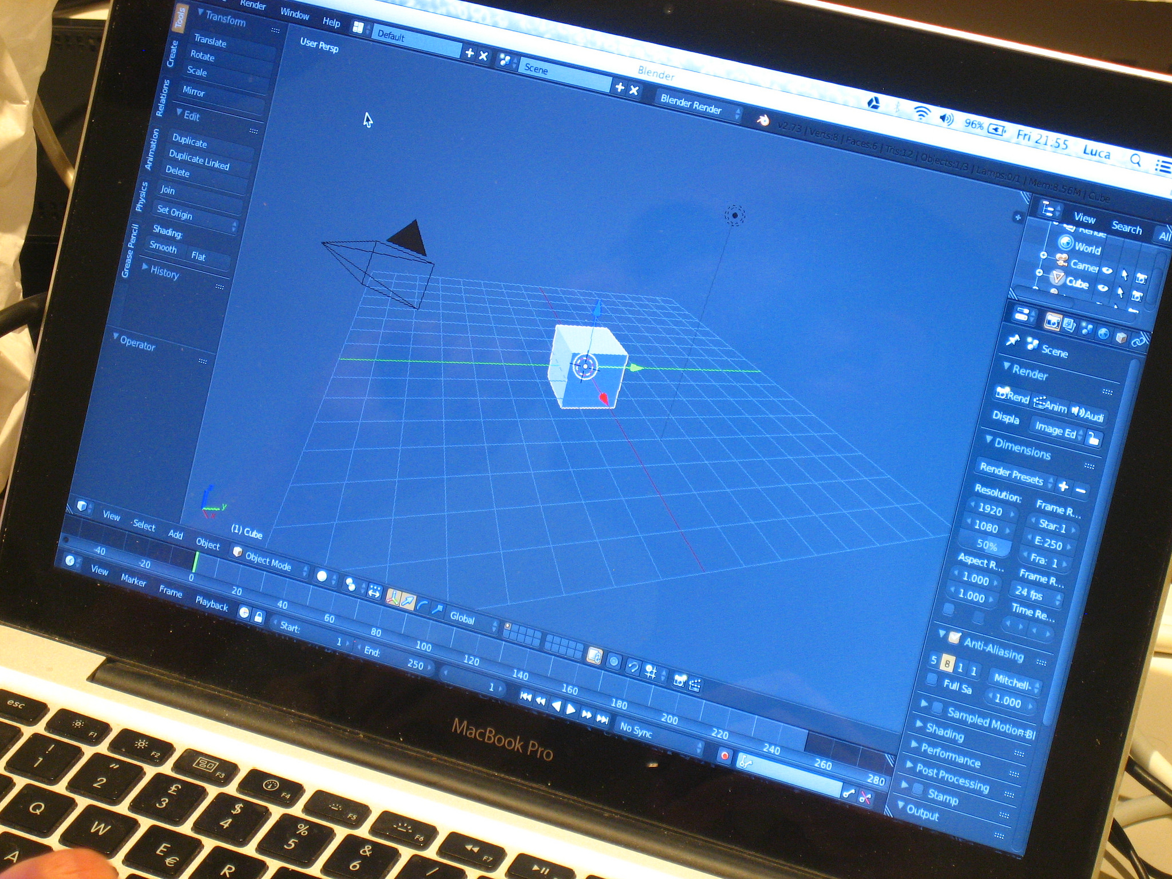Pin the properties context with pushpin icon
The image size is (1172, 879).
[x=1013, y=340]
